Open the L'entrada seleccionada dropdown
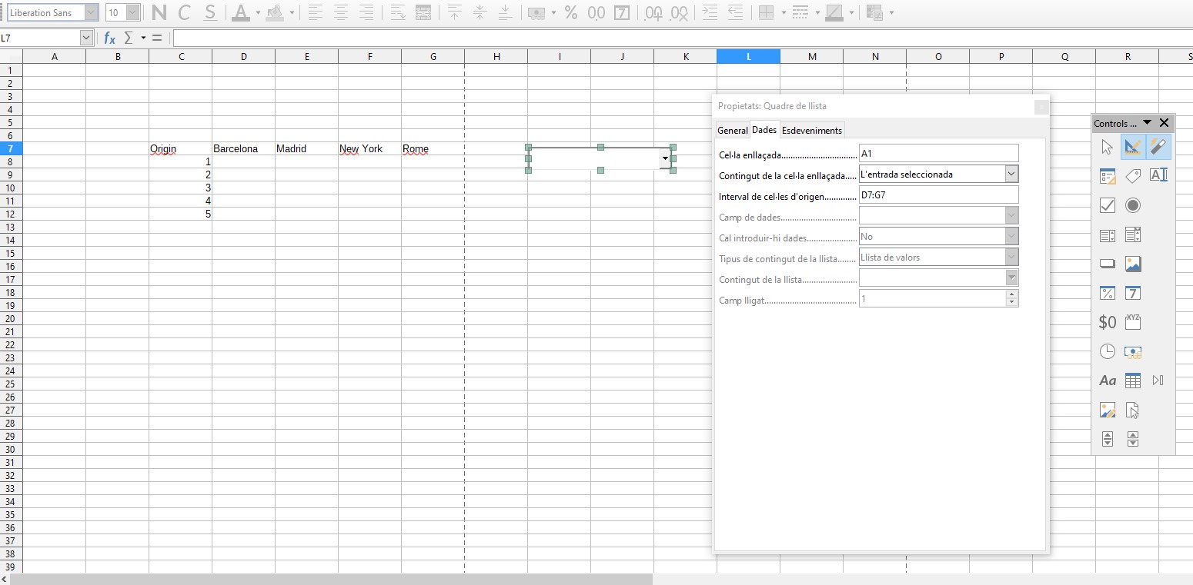Viewport: 1193px width, 585px height. pos(1011,174)
